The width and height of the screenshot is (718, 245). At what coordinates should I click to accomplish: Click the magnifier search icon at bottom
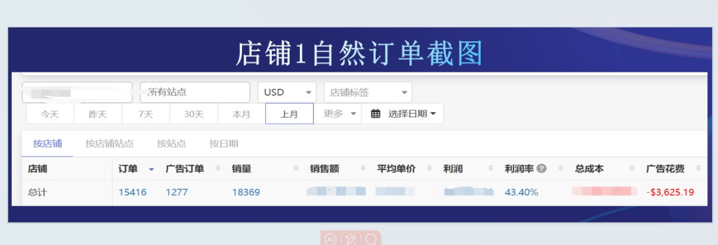click(x=372, y=239)
